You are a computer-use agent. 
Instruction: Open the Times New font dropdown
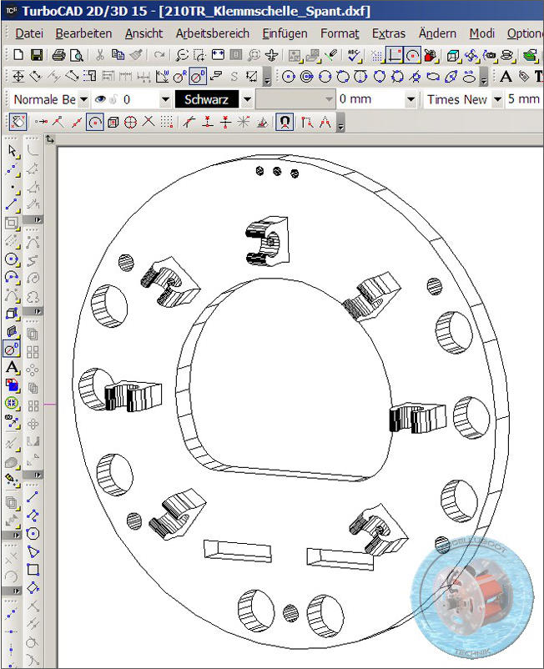497,100
